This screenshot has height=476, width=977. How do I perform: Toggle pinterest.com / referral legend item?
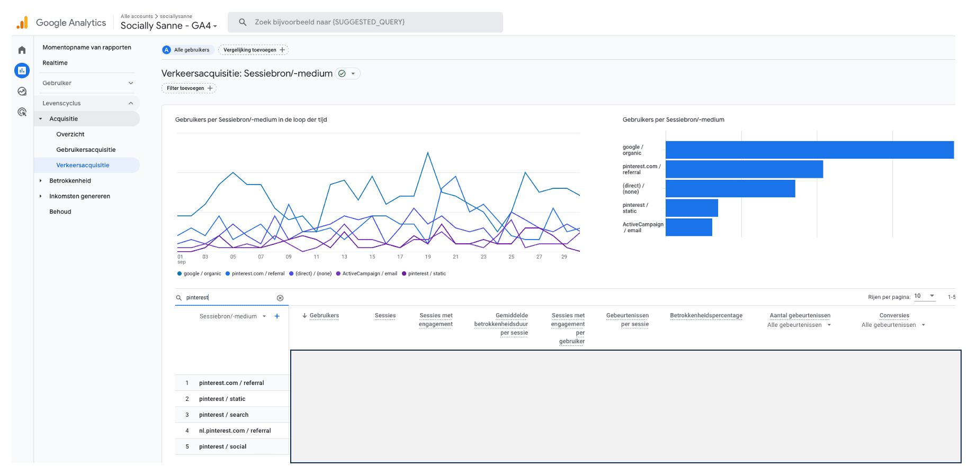tap(255, 274)
